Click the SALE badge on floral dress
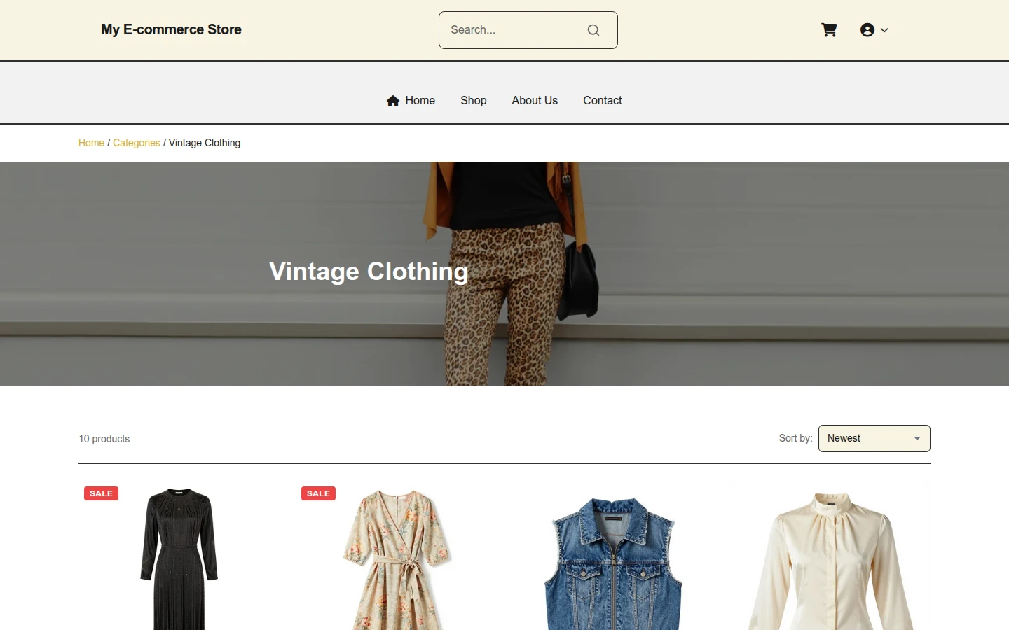This screenshot has height=630, width=1009. [x=318, y=493]
